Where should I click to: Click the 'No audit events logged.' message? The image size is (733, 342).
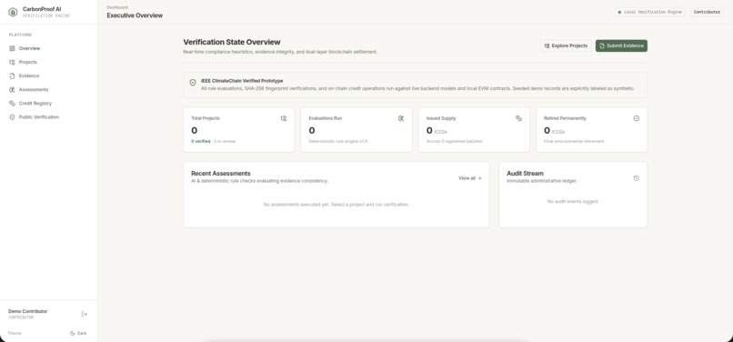[x=573, y=202]
